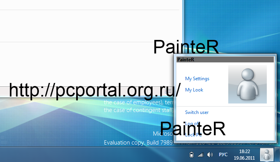Switch input language via РУС indicator
The image size is (280, 162).
(x=223, y=155)
